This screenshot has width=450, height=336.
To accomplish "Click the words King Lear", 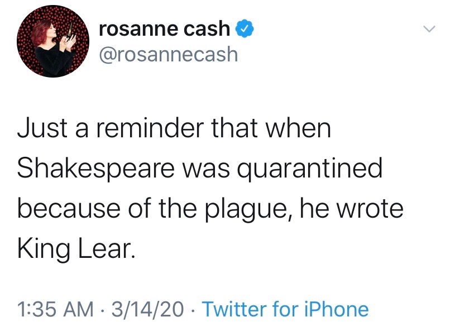I will (76, 248).
